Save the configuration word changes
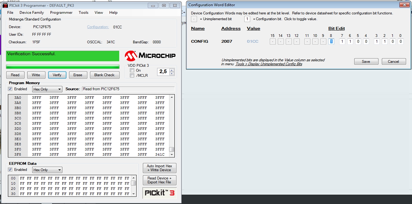Screen dimensions: 412x204 (366, 61)
